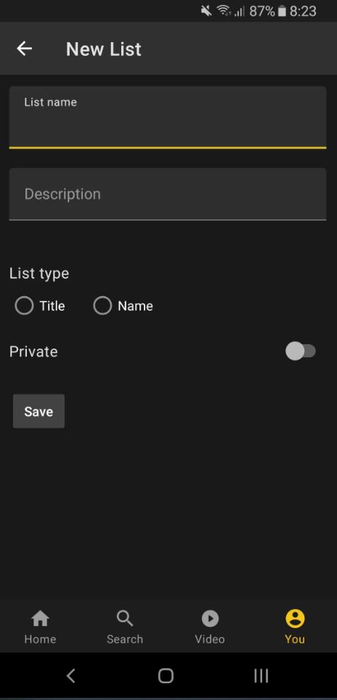Image resolution: width=337 pixels, height=700 pixels.
Task: Switch to Video tab label
Action: point(210,639)
